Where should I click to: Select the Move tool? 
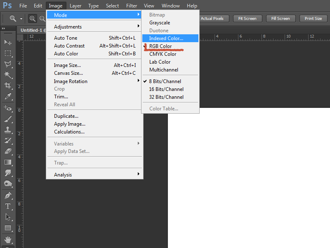[x=8, y=43]
